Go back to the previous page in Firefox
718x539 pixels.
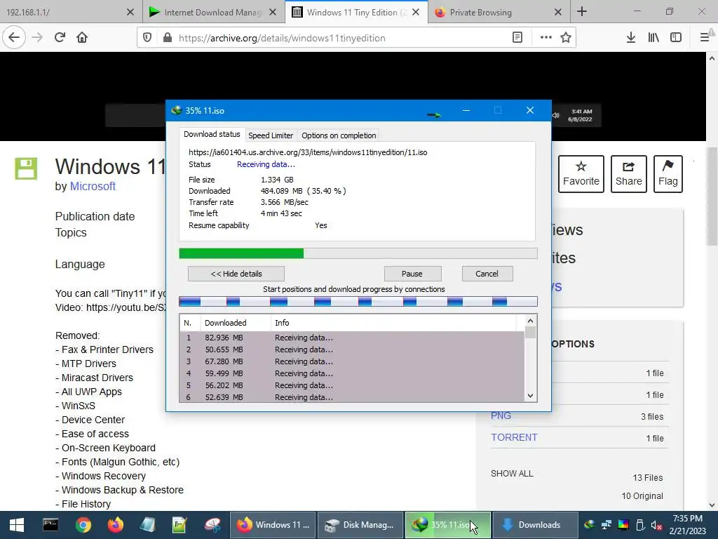(14, 38)
